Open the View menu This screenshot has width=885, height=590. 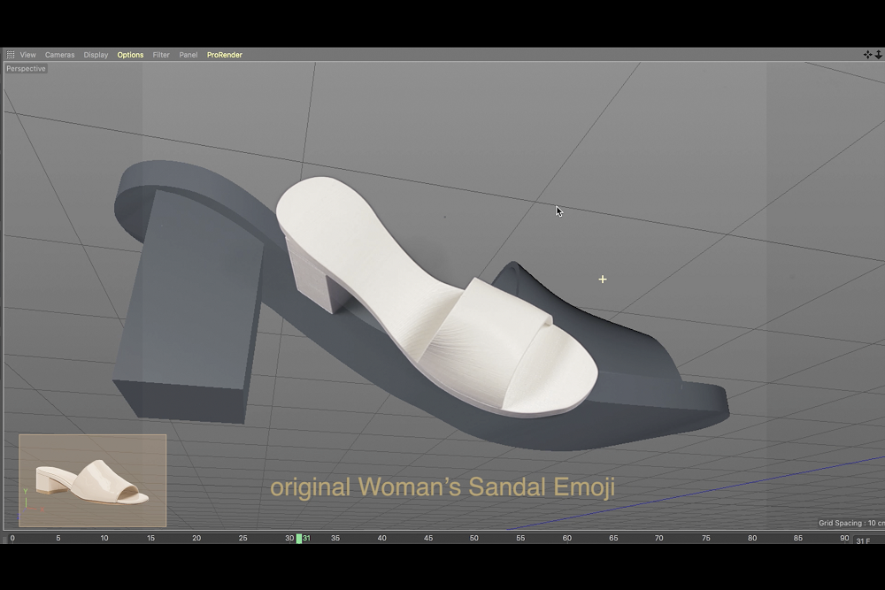pos(28,55)
